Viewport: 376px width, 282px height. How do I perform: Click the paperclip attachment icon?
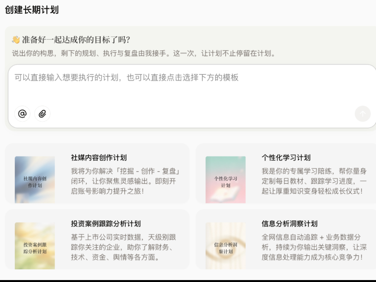point(42,113)
